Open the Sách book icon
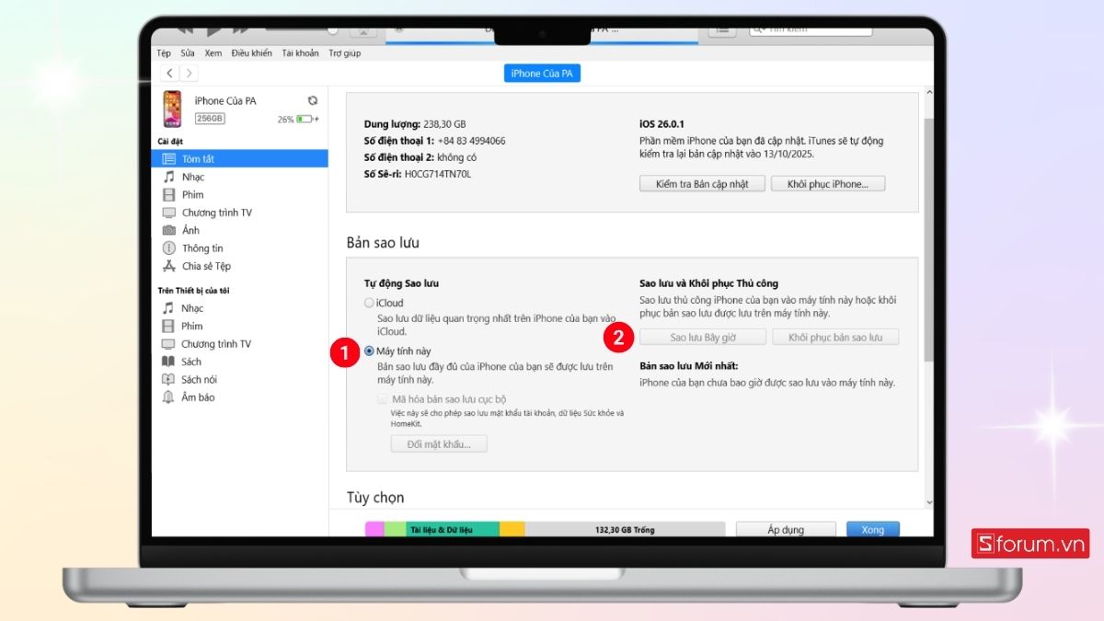Screen dimensions: 1104x621 (168, 362)
